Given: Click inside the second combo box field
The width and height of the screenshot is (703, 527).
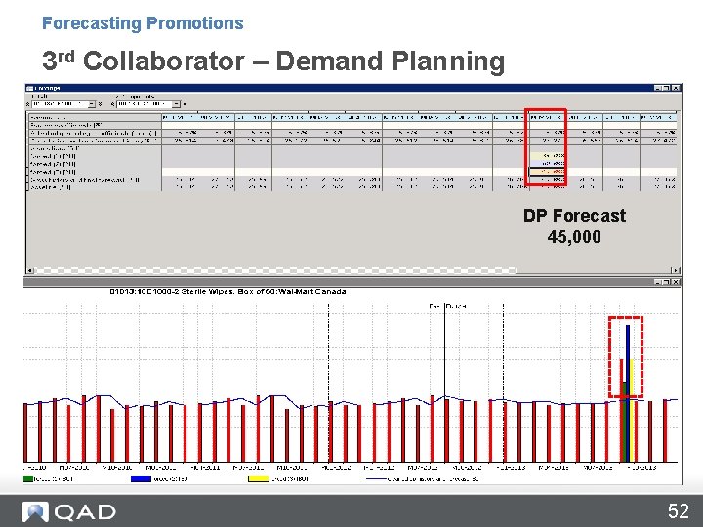Looking at the screenshot, I should tap(145, 104).
